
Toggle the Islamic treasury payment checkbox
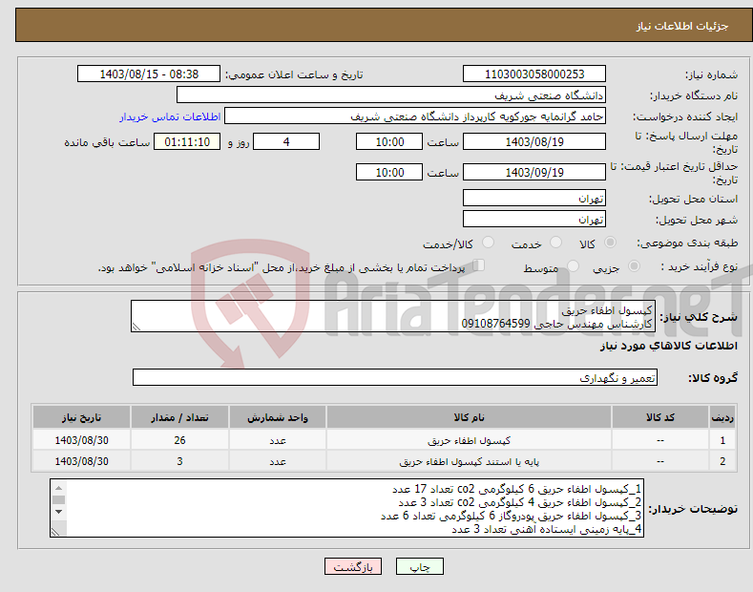[x=479, y=265]
